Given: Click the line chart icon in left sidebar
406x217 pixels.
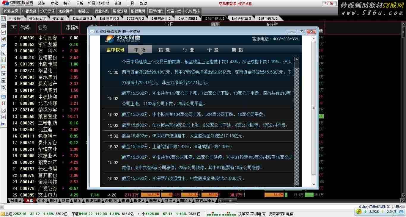Looking at the screenshot, I should (4, 32).
